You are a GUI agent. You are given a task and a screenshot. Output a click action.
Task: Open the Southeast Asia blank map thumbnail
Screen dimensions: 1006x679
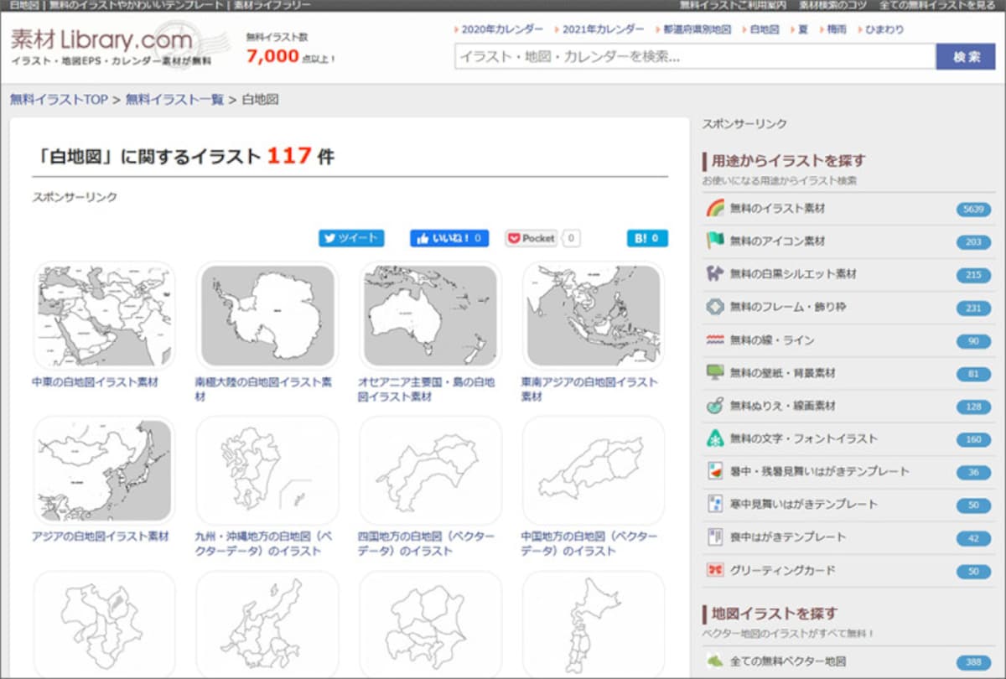(x=593, y=315)
